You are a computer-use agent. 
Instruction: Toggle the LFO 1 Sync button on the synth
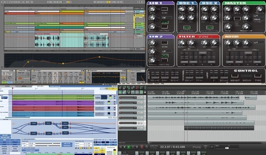tap(165, 9)
